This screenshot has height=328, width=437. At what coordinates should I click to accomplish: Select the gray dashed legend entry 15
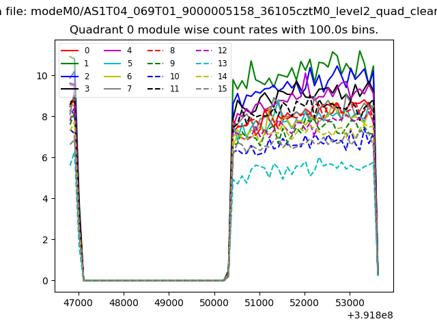pos(211,89)
